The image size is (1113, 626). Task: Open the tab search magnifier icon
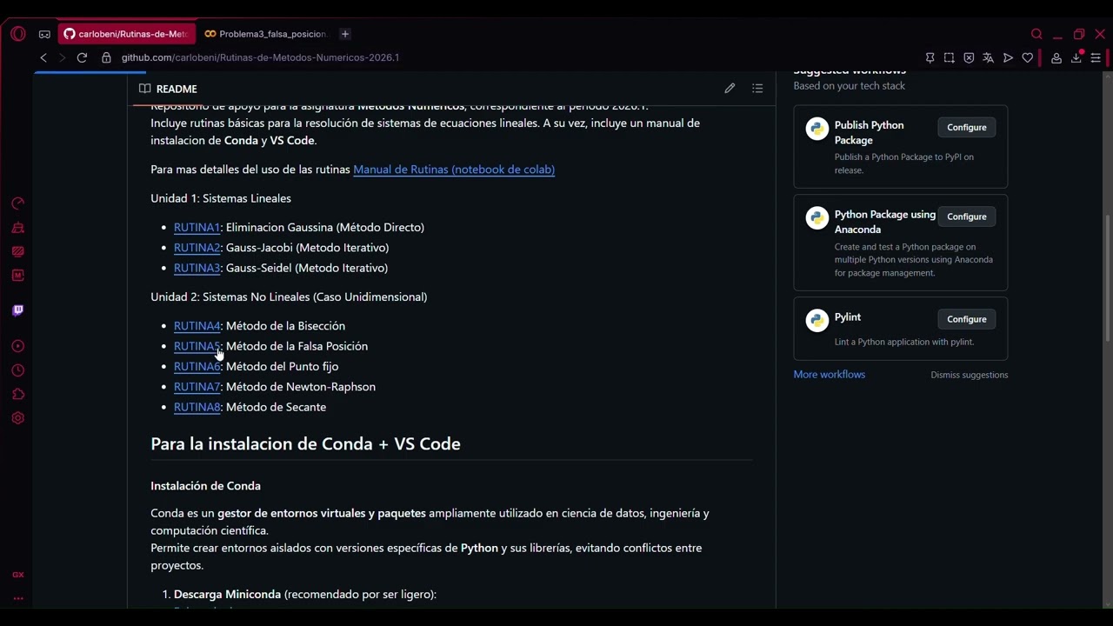click(1036, 34)
